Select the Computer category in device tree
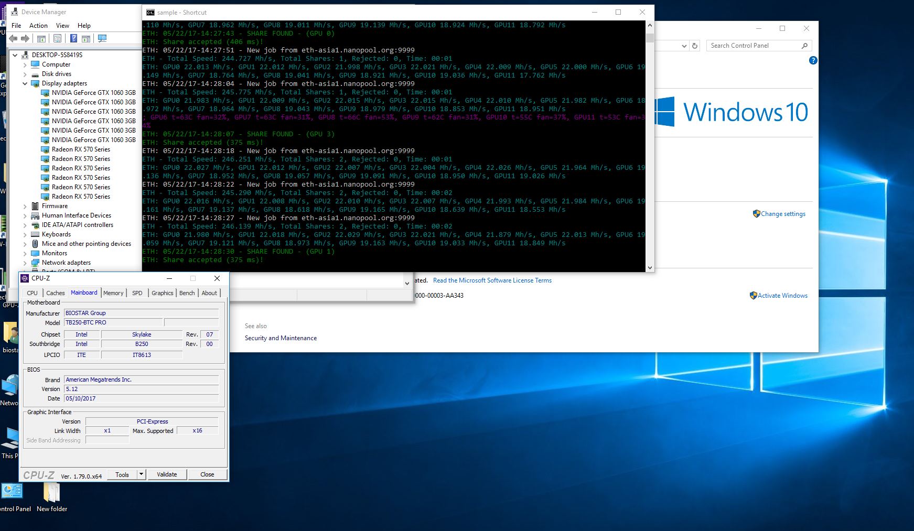 point(56,64)
